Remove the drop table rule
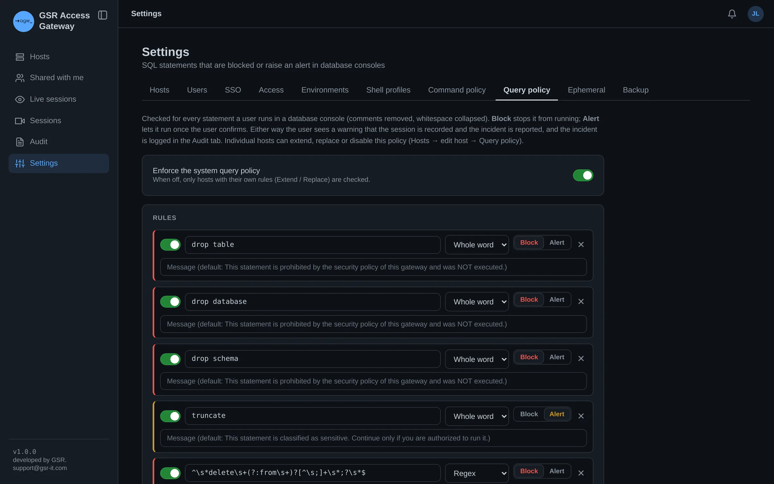The height and width of the screenshot is (484, 774). pyautogui.click(x=581, y=245)
